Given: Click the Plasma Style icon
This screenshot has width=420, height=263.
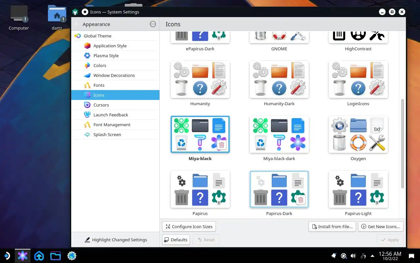Looking at the screenshot, I should [x=87, y=56].
